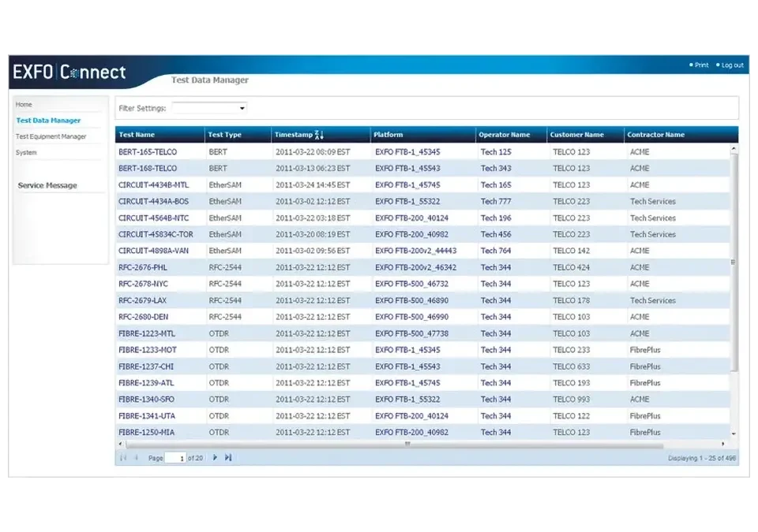Open test CIRCUIT-45834C-TOR

pyautogui.click(x=156, y=235)
